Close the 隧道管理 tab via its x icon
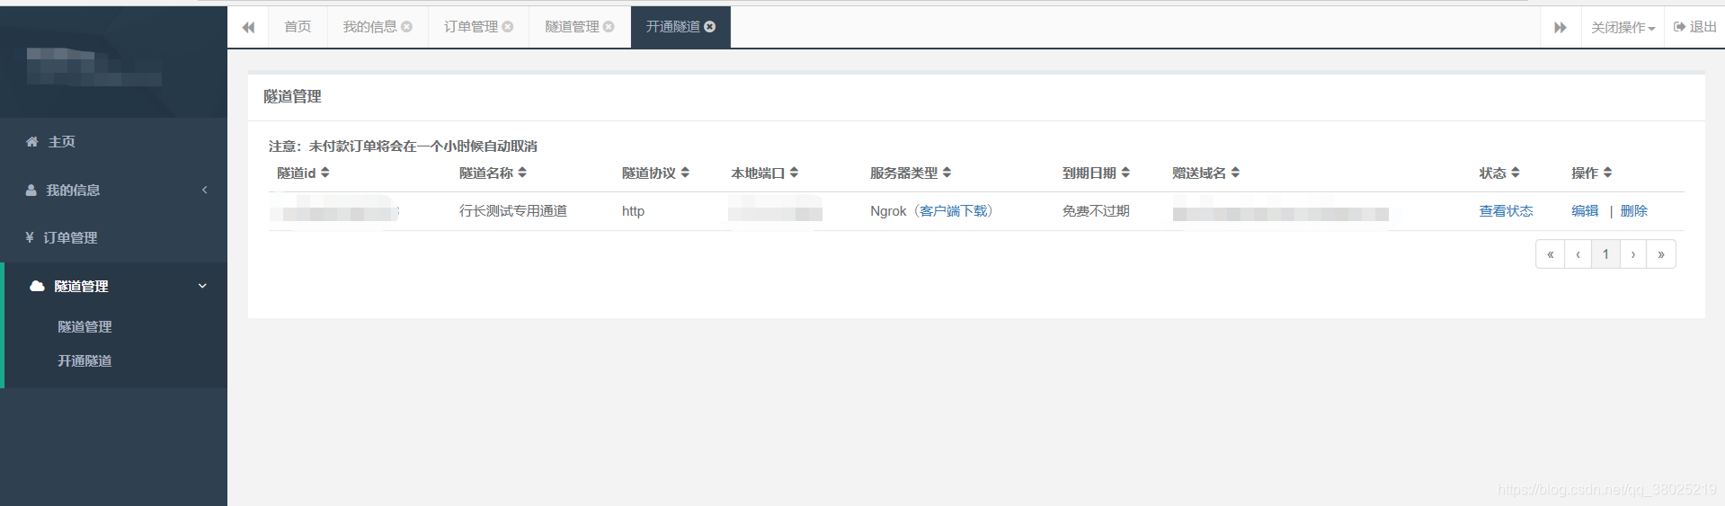The height and width of the screenshot is (506, 1725). [609, 27]
